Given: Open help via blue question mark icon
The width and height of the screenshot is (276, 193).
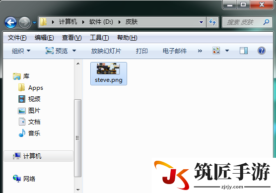Looking at the screenshot, I should point(262,51).
